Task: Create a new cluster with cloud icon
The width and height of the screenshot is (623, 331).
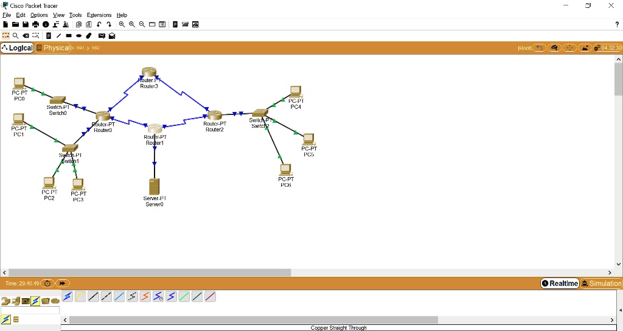Action: pos(554,47)
